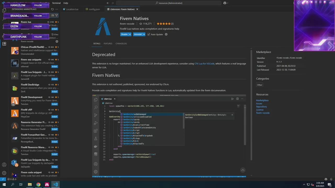Click the remote window indicator in status bar
Screen dimensions: 335x188
pos(3,179)
